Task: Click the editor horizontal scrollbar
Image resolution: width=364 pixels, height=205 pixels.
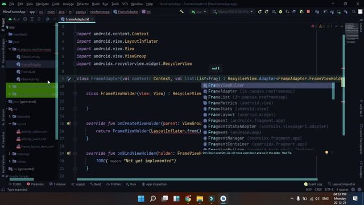Action: pyautogui.click(x=197, y=179)
